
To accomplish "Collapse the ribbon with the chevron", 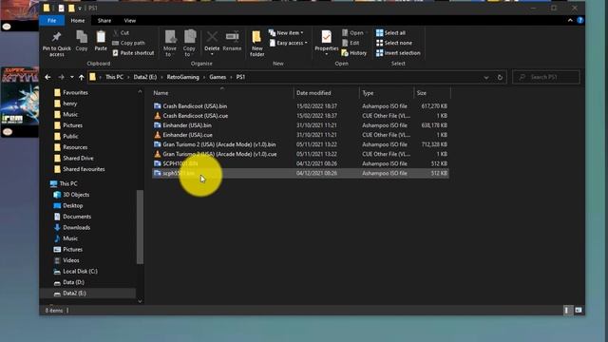I will coord(570,21).
